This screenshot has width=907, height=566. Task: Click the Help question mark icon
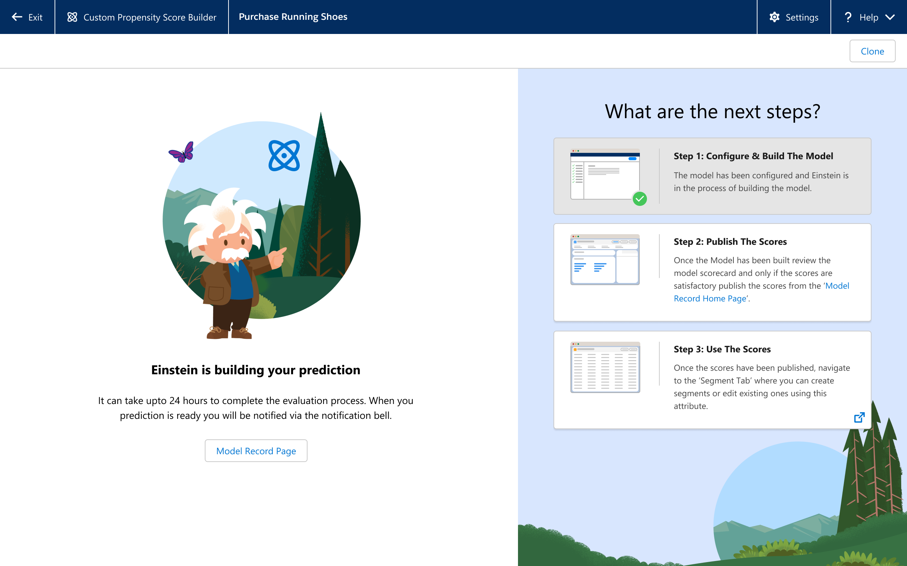click(848, 17)
